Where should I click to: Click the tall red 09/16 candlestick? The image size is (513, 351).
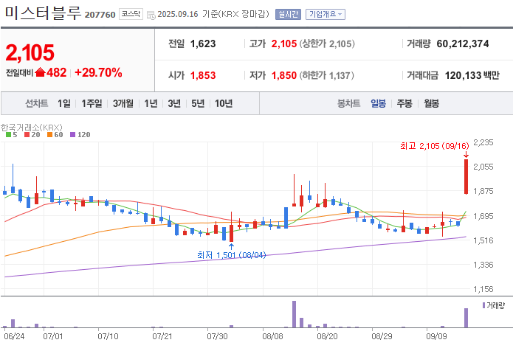(x=466, y=177)
